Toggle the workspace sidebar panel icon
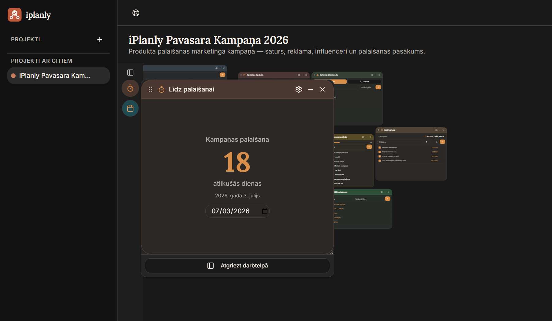This screenshot has height=321, width=552. [x=130, y=73]
